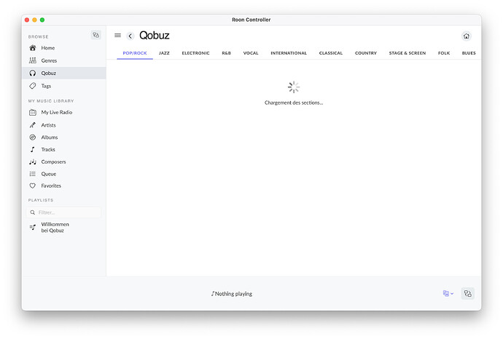The image size is (503, 339).
Task: Switch to the COUNTRY tab
Action: (x=366, y=53)
